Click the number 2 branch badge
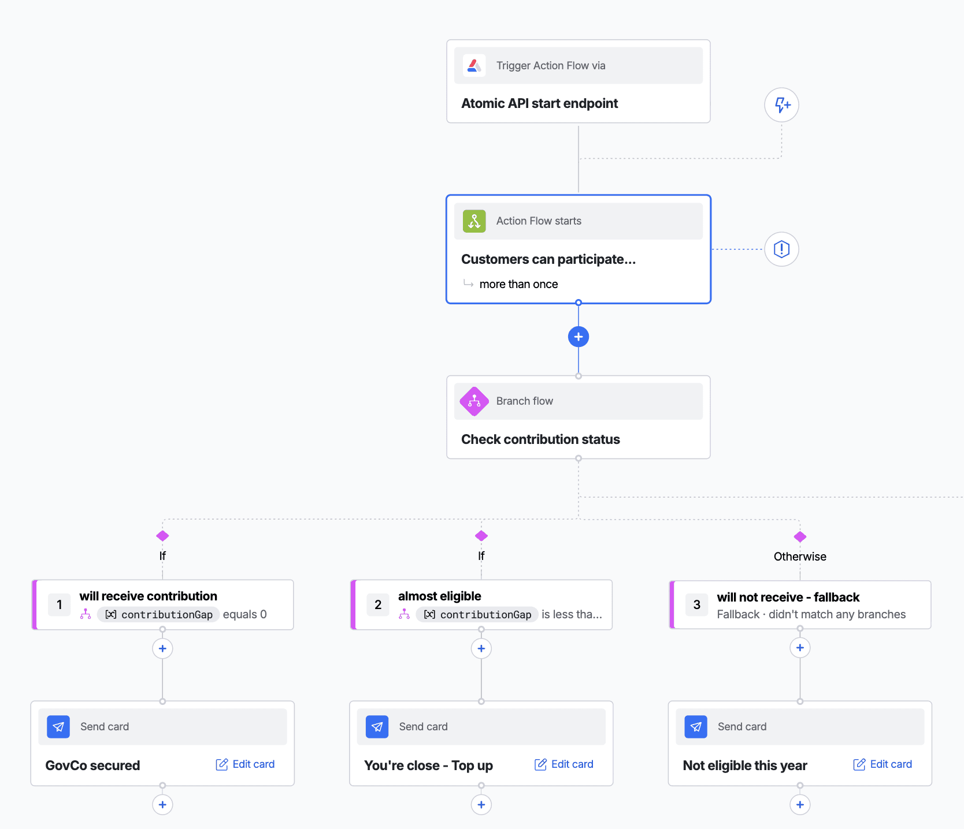 point(378,604)
